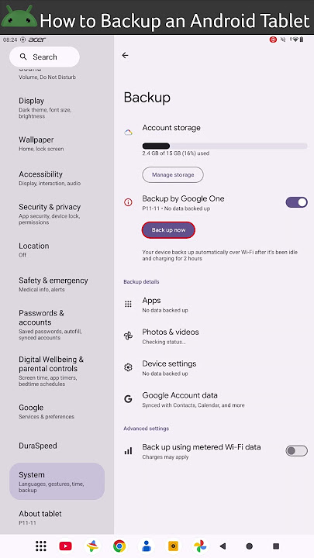Open the app drawer grid icon
This screenshot has width=314, height=558.
[x=41, y=546]
